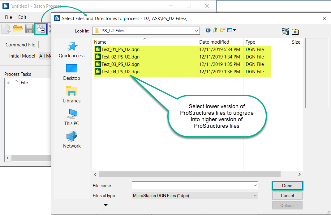Screen dimensions: 331x215
Task: Go back to last folder visited
Action: [208, 30]
